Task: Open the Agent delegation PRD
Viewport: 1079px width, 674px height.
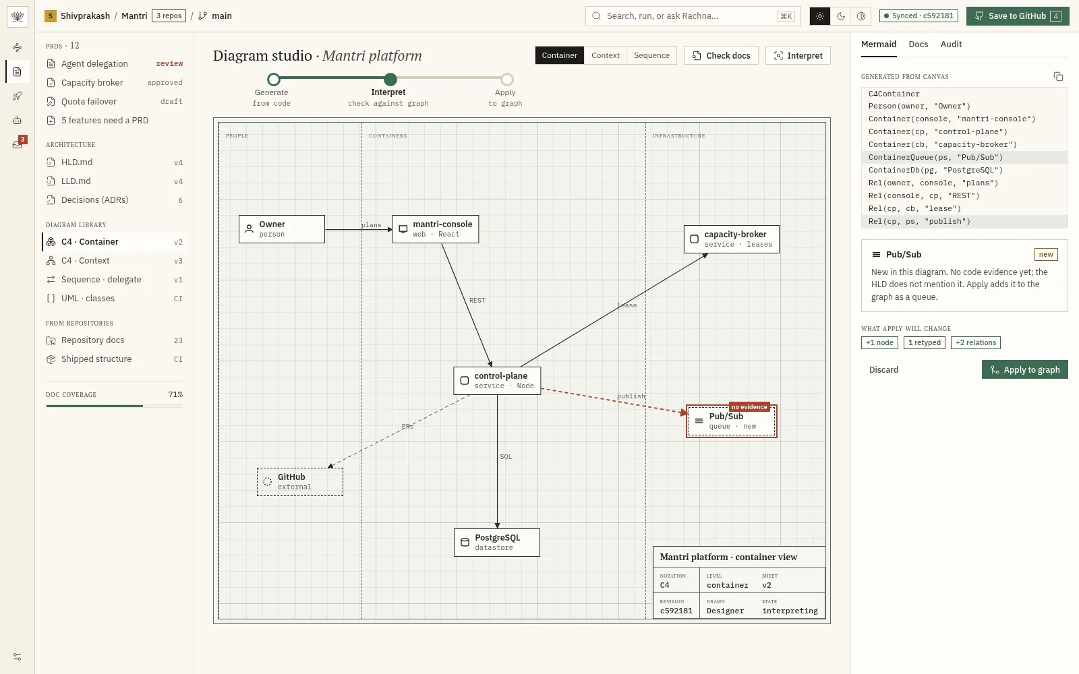Action: [115, 64]
